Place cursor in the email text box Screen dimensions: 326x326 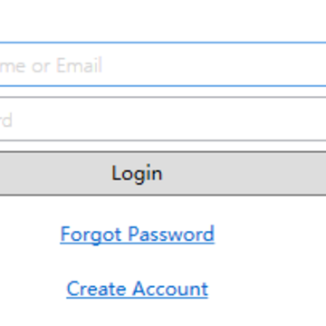pos(163,64)
